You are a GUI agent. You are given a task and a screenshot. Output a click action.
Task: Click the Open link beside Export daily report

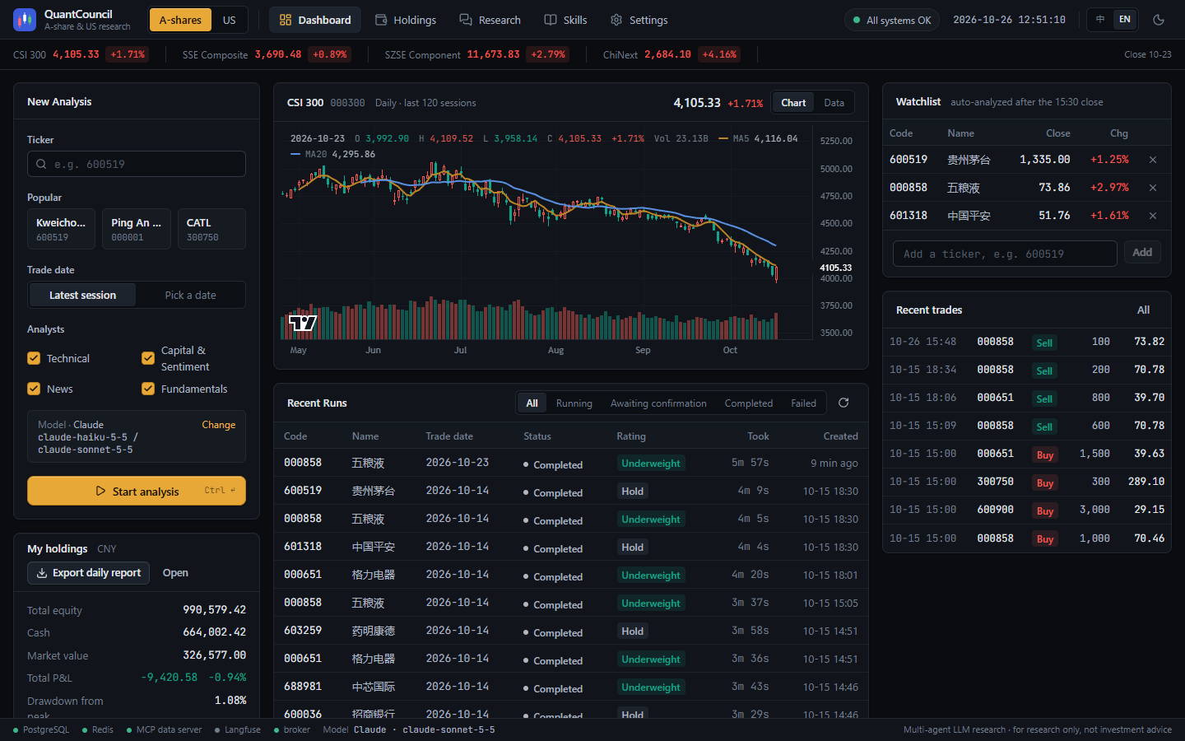pos(175,573)
